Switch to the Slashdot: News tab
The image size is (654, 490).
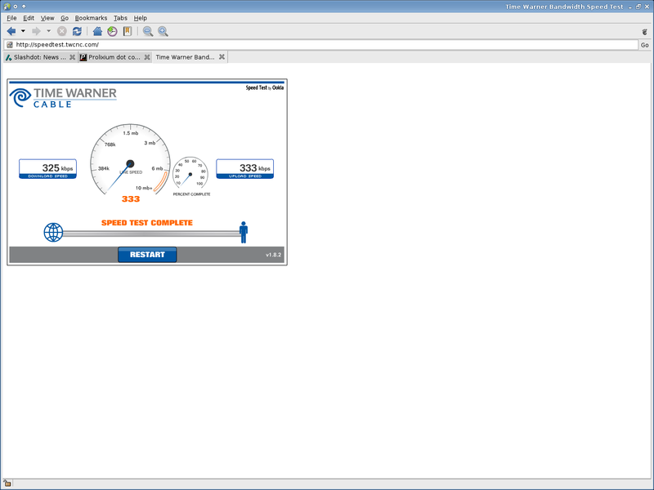coord(40,57)
